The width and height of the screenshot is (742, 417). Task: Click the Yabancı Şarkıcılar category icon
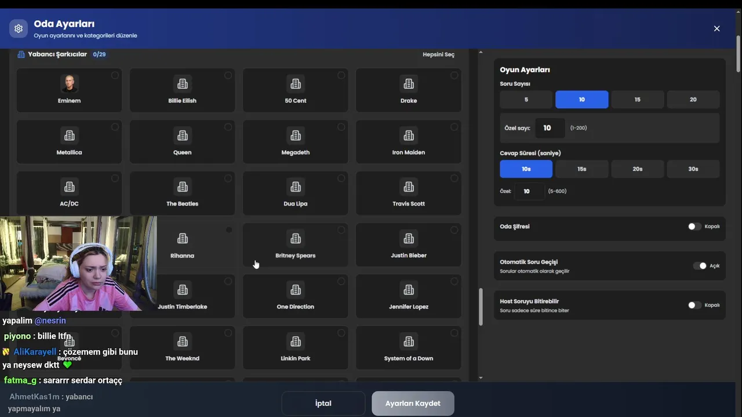21,54
